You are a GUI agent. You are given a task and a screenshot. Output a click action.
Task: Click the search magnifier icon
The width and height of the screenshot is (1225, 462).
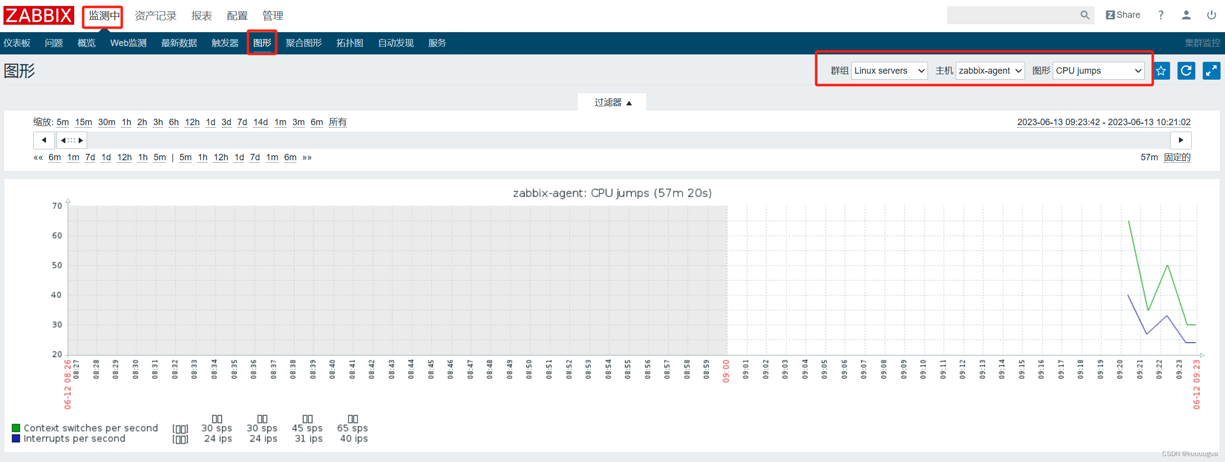pos(1084,15)
